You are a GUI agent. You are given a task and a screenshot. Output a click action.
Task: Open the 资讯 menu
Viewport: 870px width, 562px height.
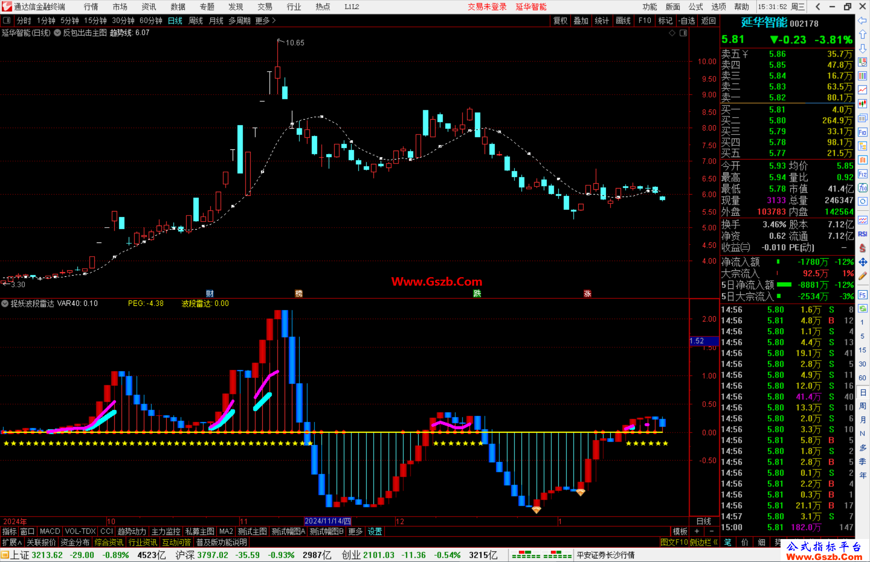click(x=149, y=7)
